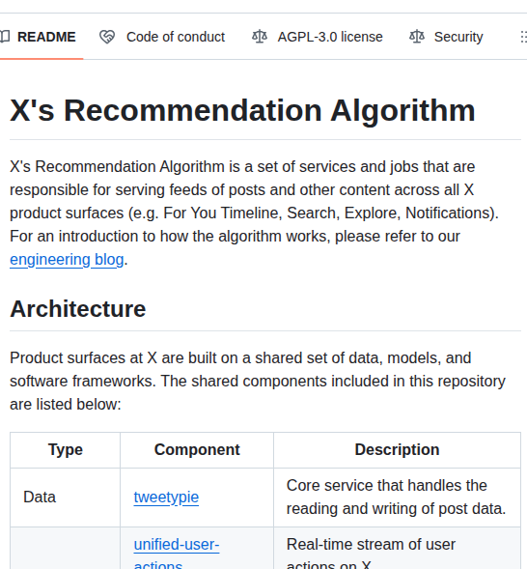Open the unified-user-actions link
527x569 pixels.
pos(177,554)
